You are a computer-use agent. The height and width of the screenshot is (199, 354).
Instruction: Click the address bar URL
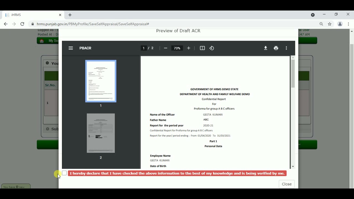pyautogui.click(x=93, y=24)
